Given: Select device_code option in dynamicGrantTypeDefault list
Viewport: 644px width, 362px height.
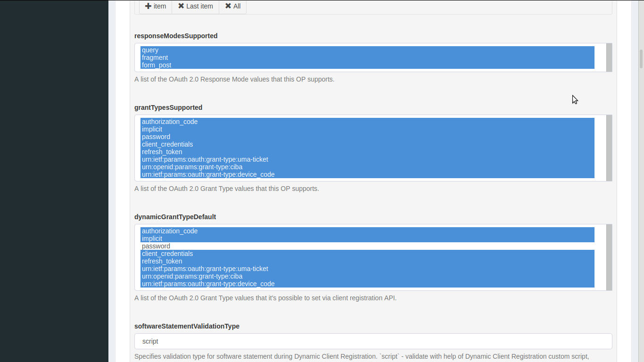Looking at the screenshot, I should point(367,284).
